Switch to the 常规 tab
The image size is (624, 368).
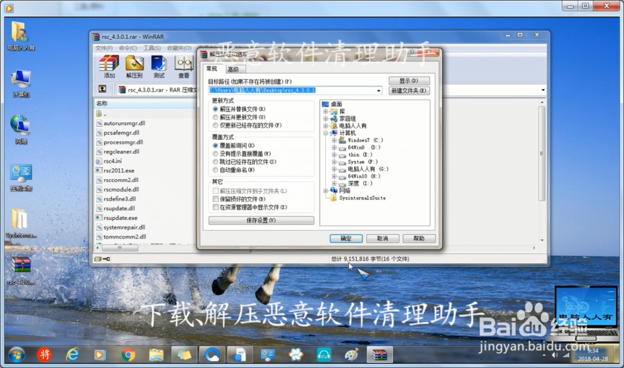pyautogui.click(x=212, y=69)
